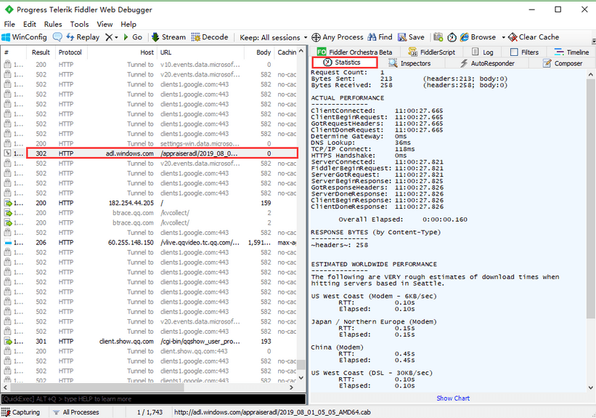596x418 pixels.
Task: Sort sessions by URL column header
Action: (200, 52)
